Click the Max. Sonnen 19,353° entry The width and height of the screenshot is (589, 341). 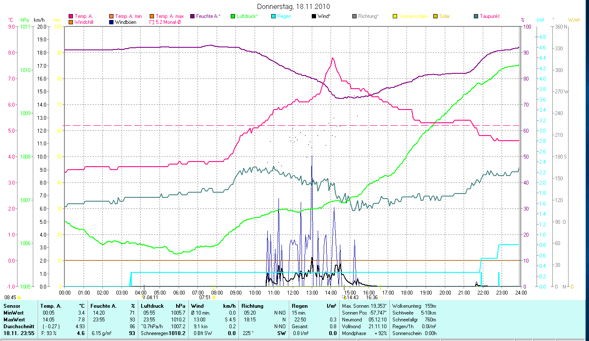click(x=365, y=306)
